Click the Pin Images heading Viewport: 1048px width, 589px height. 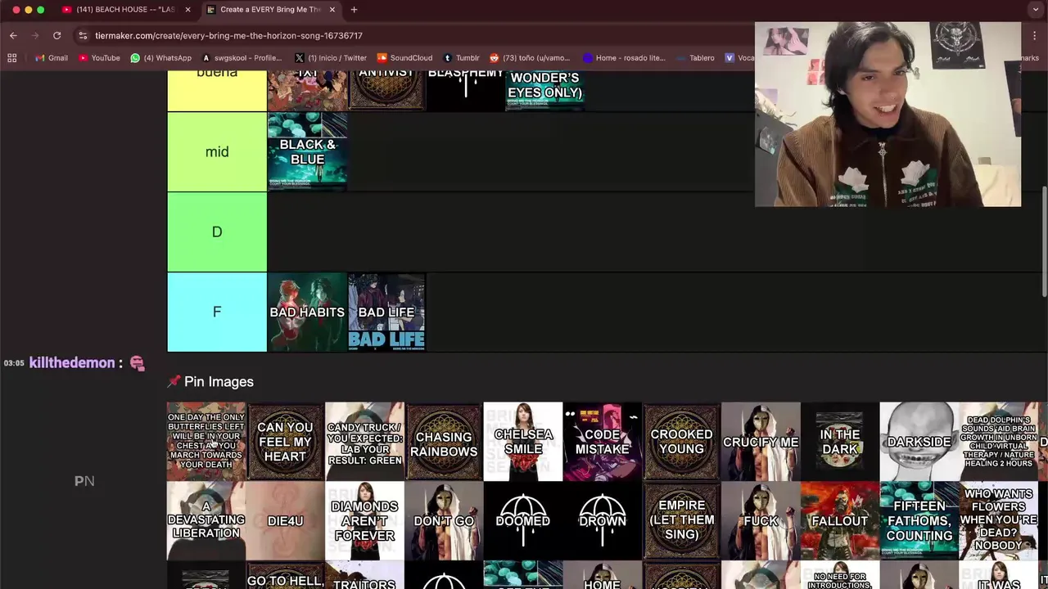[x=210, y=382]
